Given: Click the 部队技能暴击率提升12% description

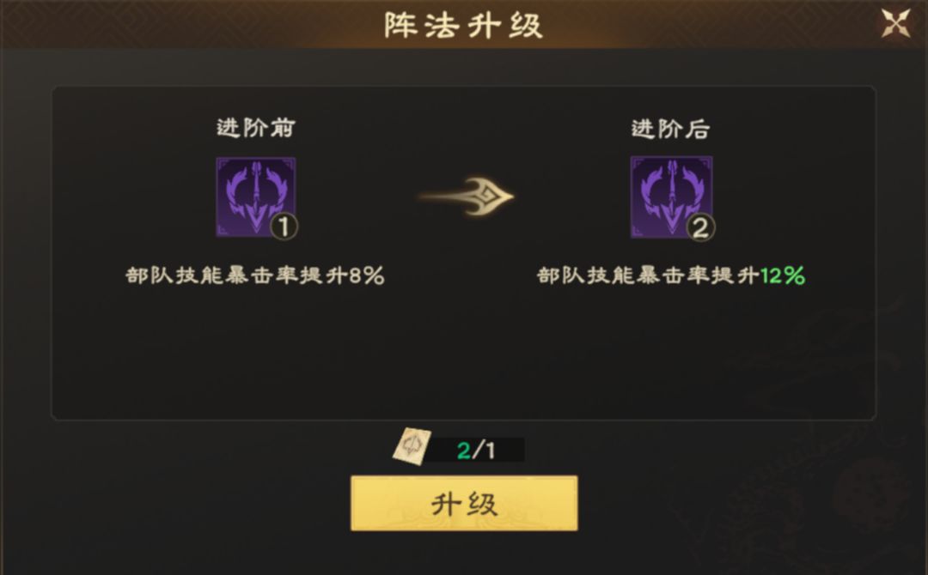Looking at the screenshot, I should (671, 275).
